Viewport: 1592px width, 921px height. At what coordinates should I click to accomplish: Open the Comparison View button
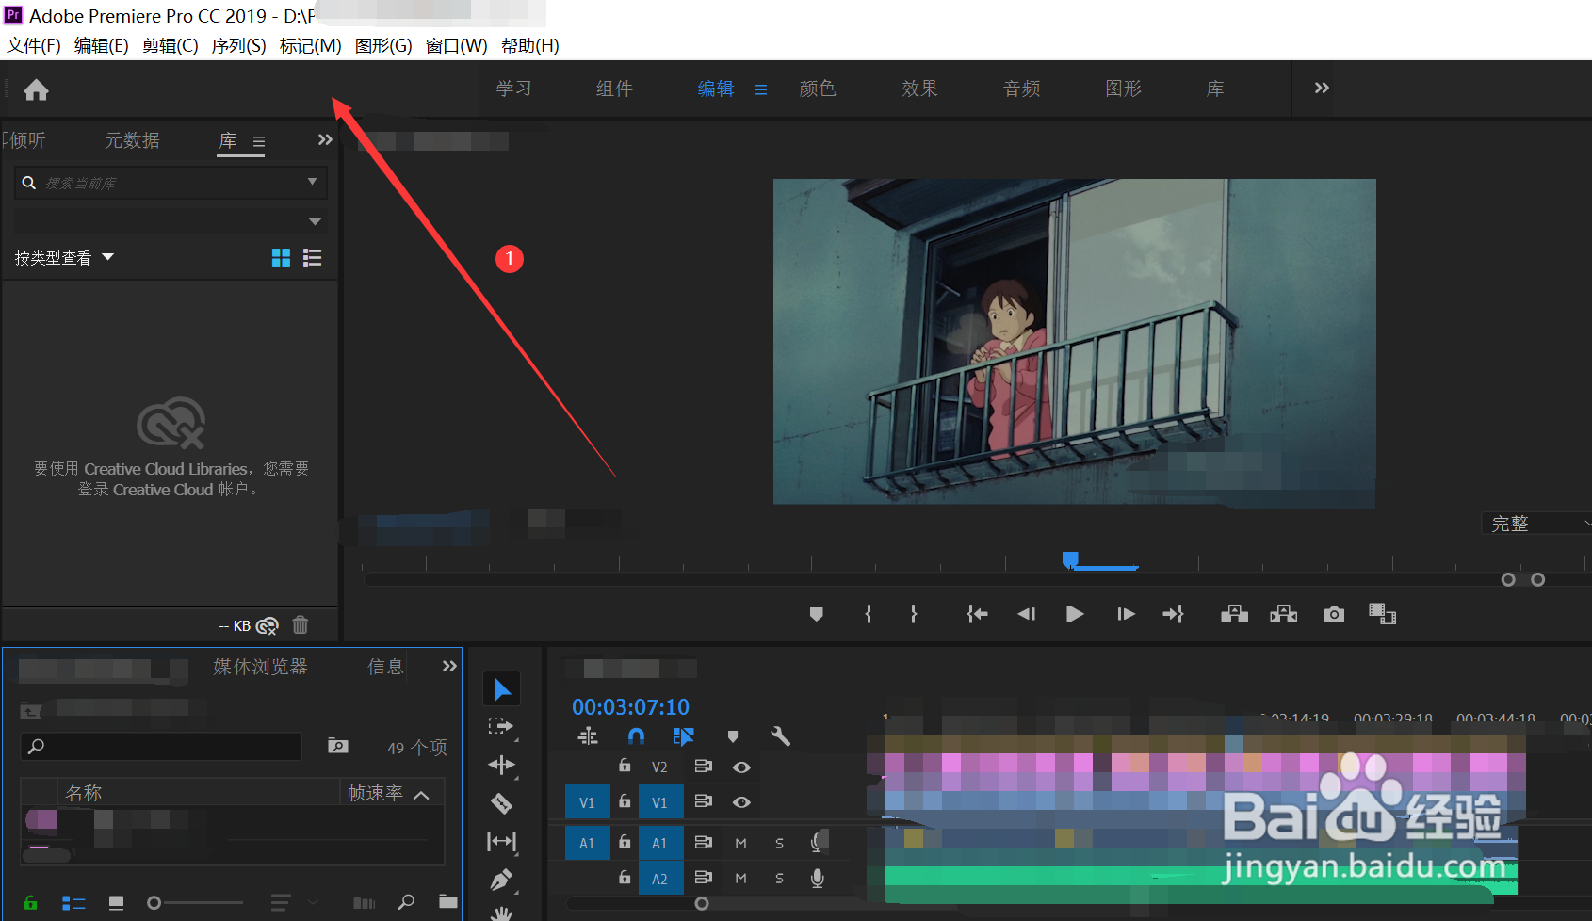[x=1382, y=614]
